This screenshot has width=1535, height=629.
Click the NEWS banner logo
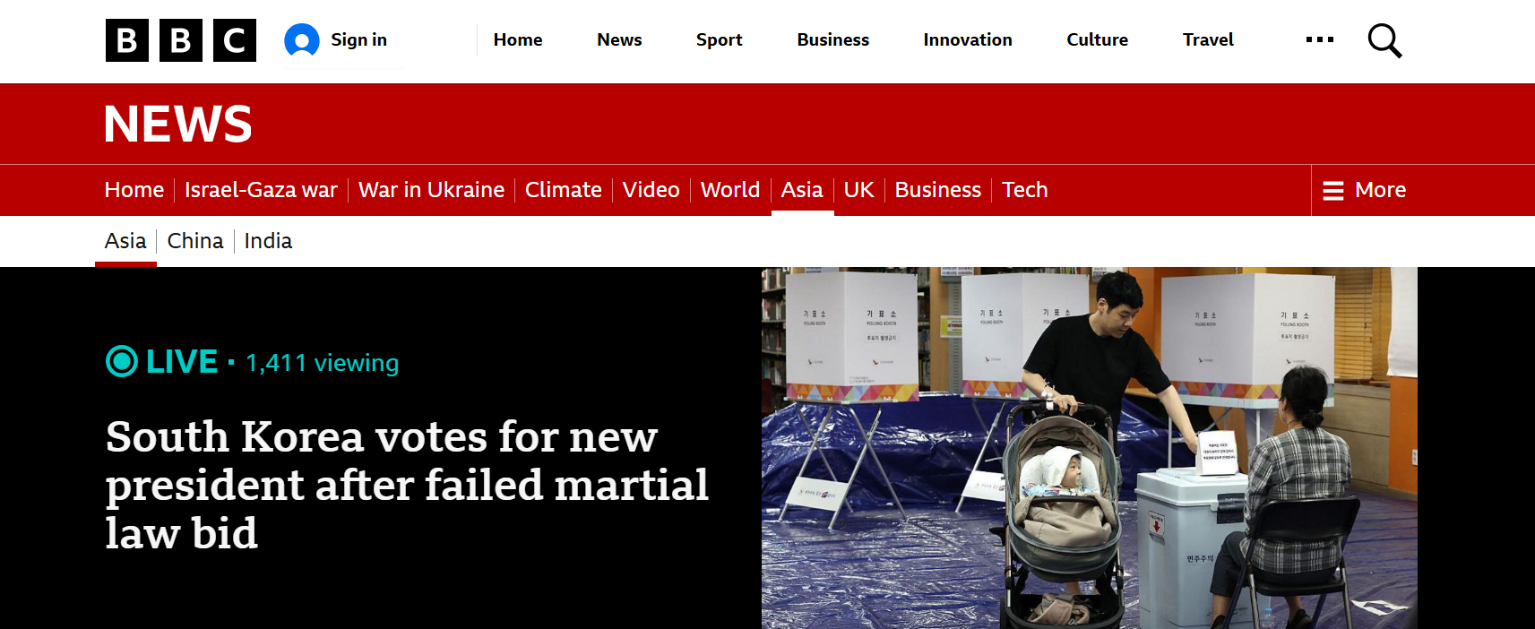coord(178,124)
